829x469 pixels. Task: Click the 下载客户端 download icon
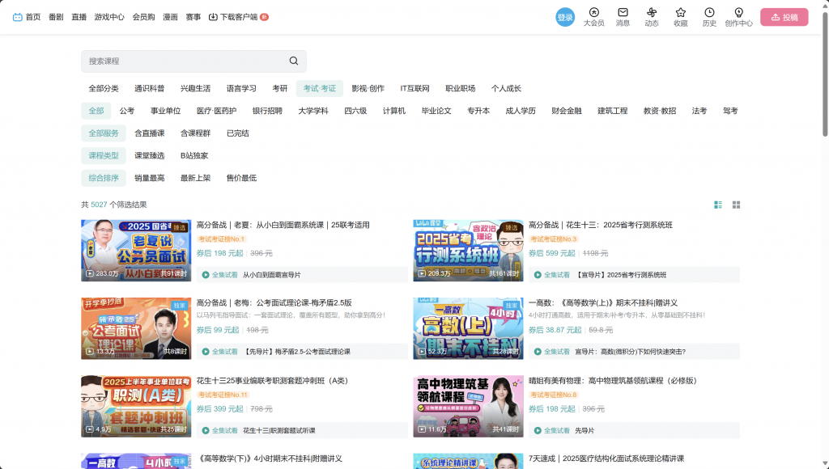coord(213,17)
